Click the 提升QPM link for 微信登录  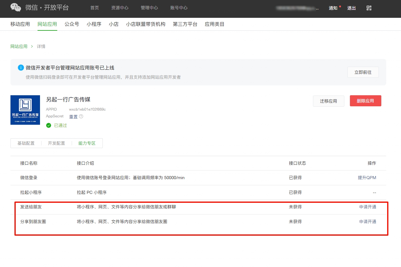pos(367,178)
